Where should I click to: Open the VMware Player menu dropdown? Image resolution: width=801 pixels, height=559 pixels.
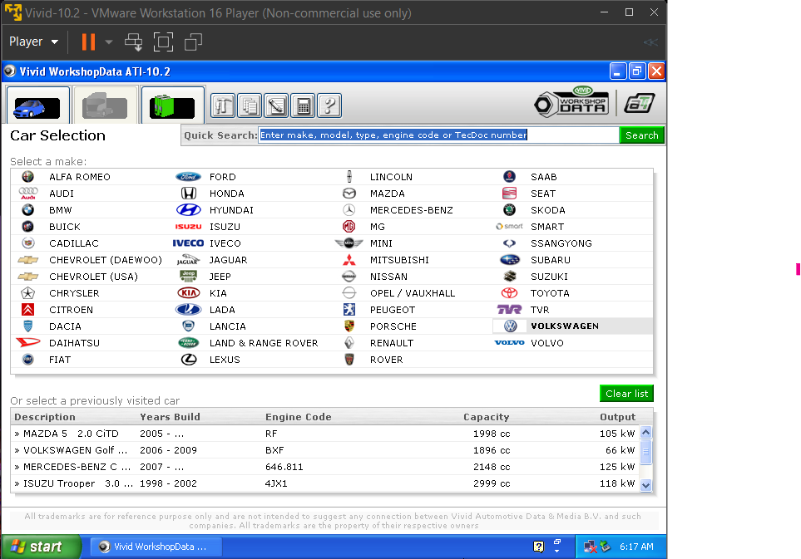coord(34,42)
